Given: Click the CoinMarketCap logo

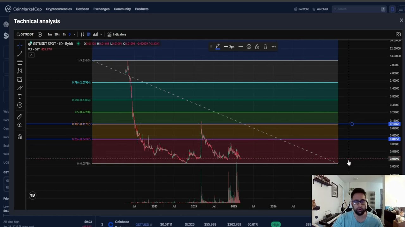Looking at the screenshot, I should pyautogui.click(x=23, y=9).
